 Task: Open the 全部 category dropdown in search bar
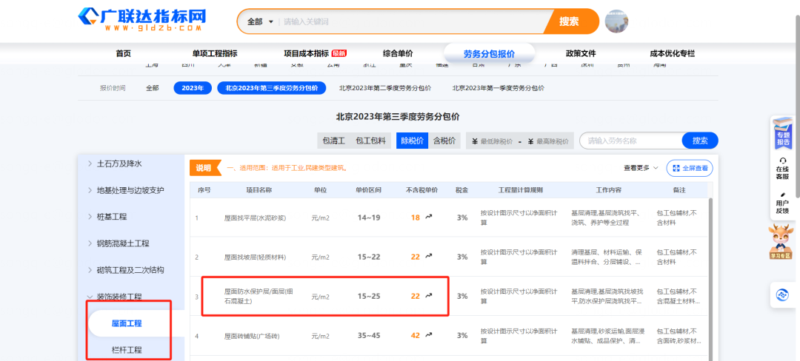coord(261,22)
